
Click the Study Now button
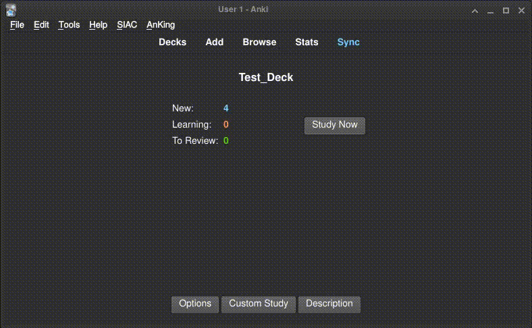(335, 126)
